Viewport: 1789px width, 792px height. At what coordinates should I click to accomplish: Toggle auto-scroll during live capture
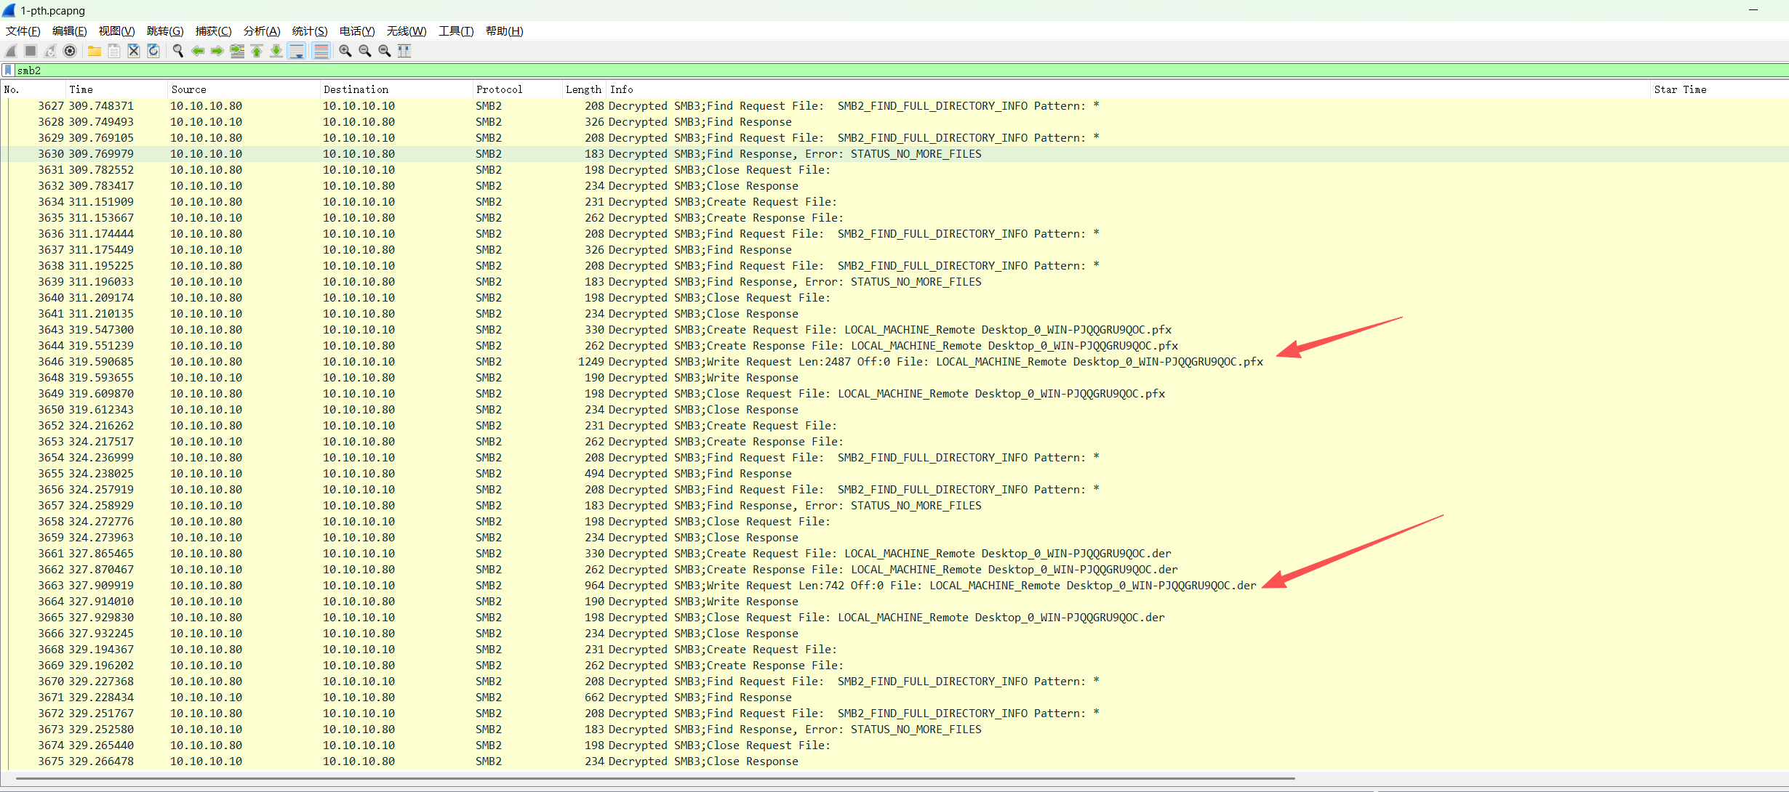pyautogui.click(x=297, y=51)
